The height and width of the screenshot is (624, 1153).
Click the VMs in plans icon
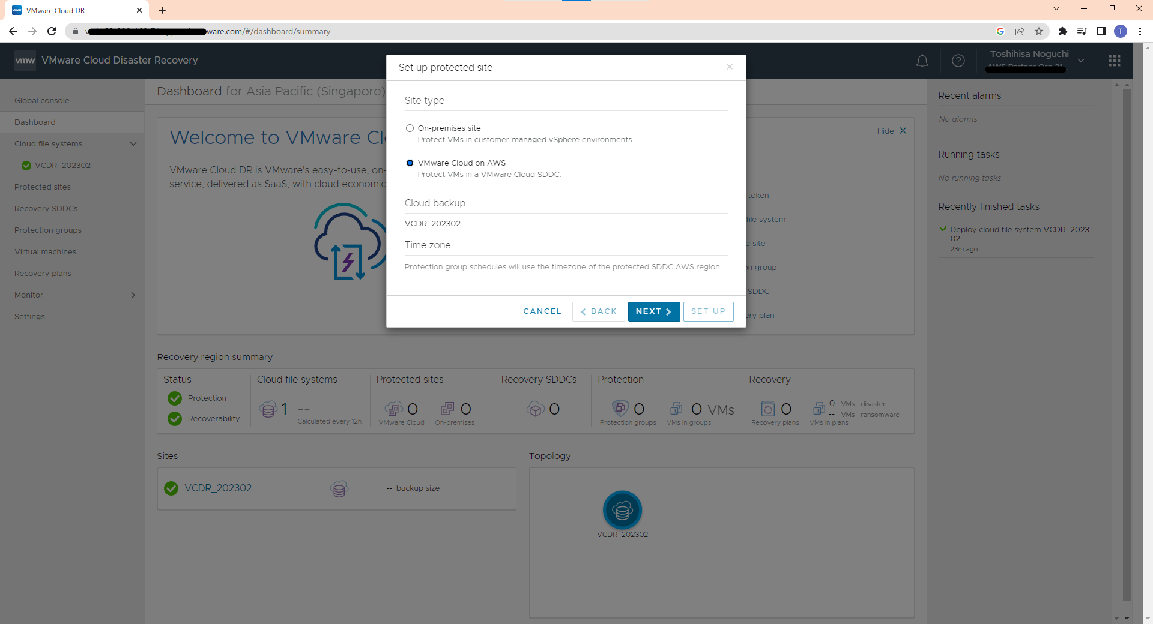click(819, 409)
